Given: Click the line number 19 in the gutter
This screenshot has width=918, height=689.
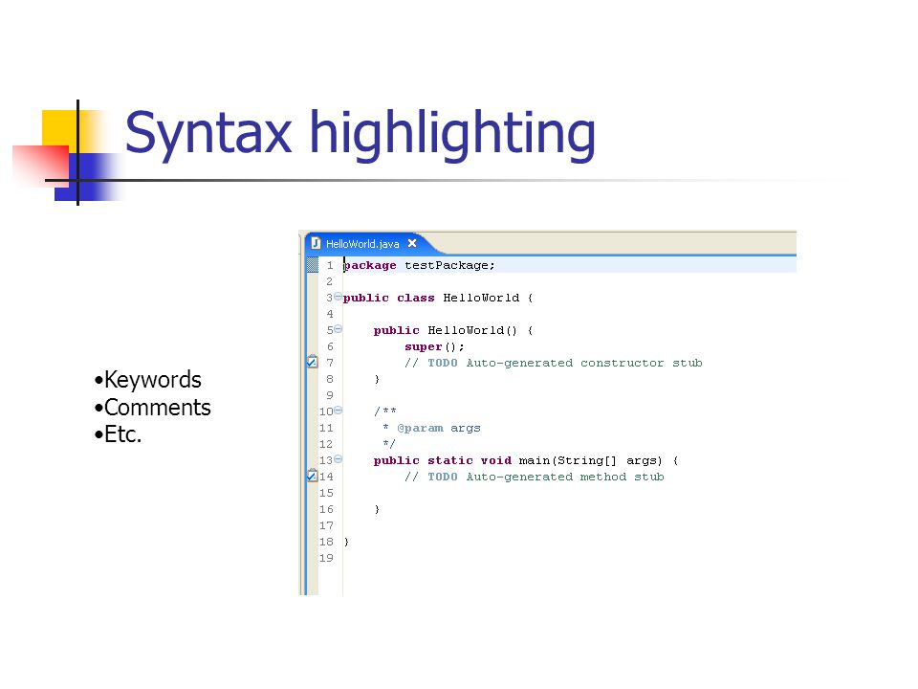Looking at the screenshot, I should pos(326,558).
